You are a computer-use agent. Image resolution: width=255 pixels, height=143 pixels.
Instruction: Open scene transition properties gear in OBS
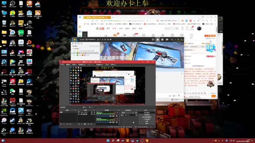pyautogui.click(x=136, y=113)
